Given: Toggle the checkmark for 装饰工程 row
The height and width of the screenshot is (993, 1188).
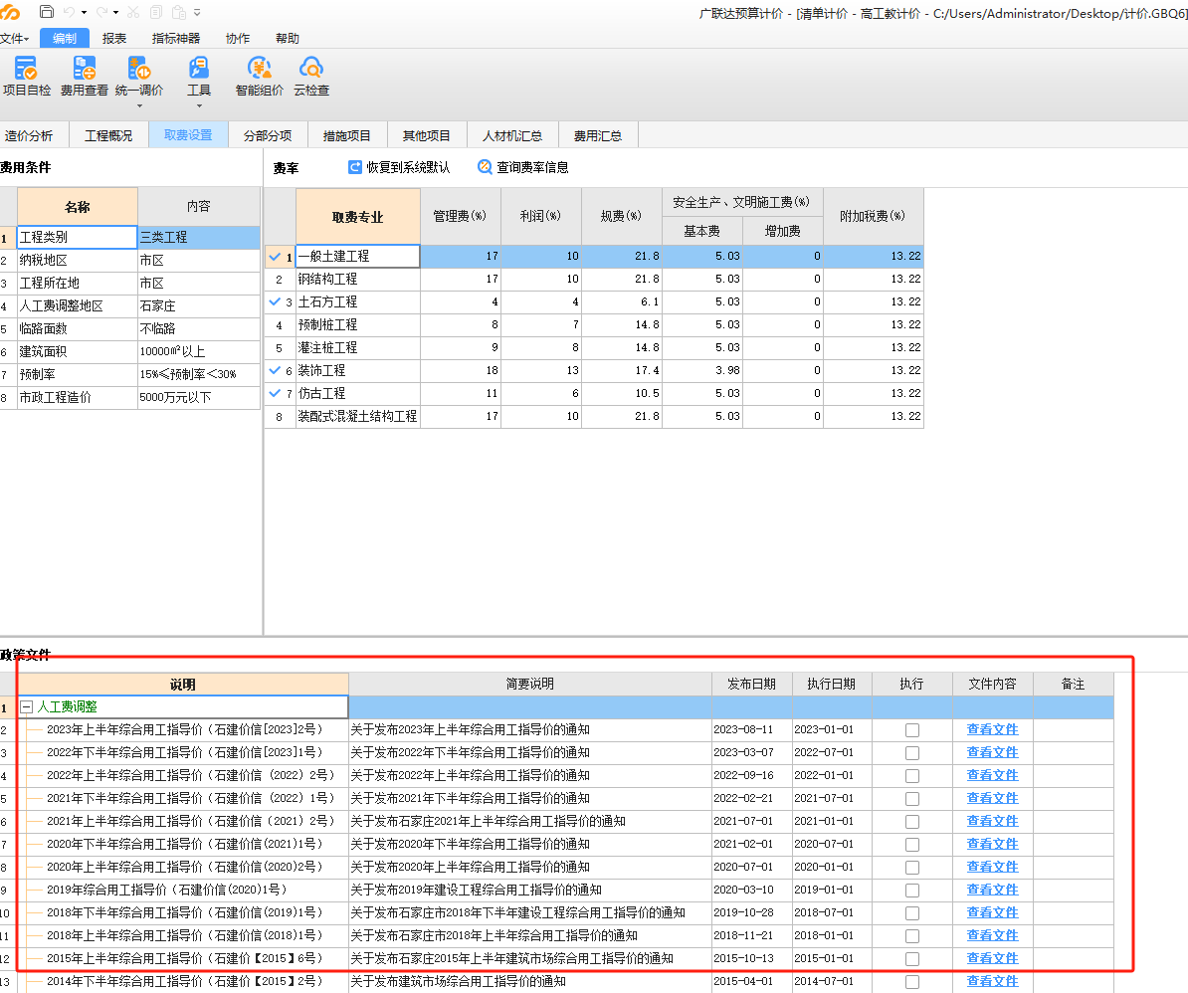Looking at the screenshot, I should point(275,370).
